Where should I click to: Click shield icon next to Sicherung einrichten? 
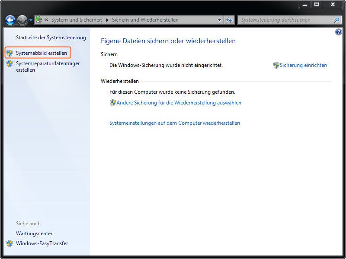276,65
